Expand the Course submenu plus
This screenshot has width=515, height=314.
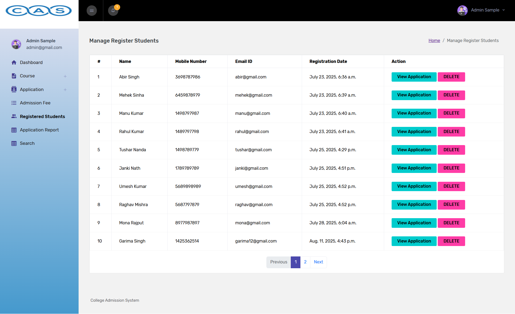pyautogui.click(x=65, y=76)
